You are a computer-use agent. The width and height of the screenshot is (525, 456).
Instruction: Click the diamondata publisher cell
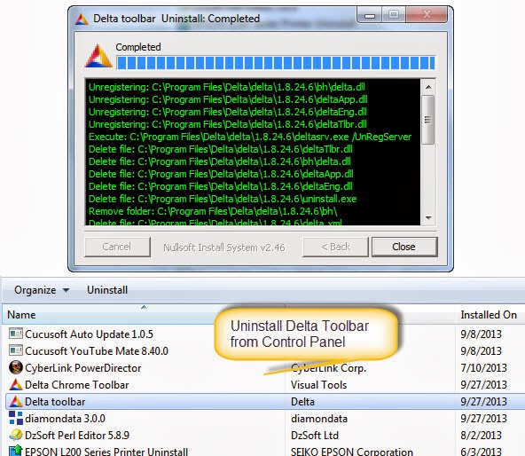319,419
